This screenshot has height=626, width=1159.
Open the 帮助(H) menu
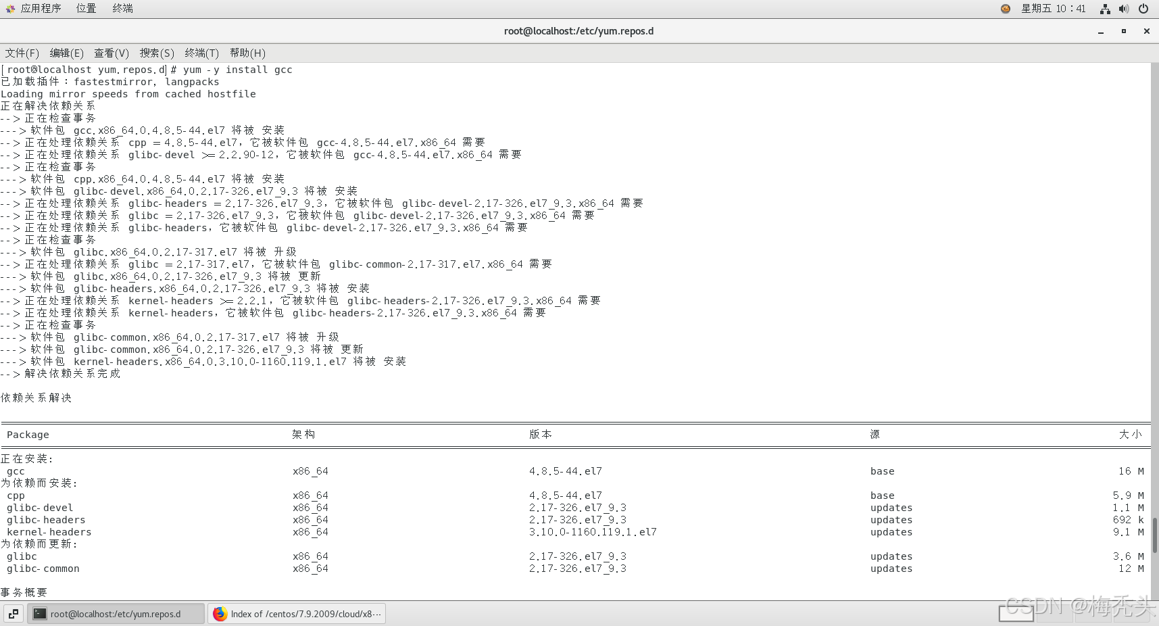(247, 53)
